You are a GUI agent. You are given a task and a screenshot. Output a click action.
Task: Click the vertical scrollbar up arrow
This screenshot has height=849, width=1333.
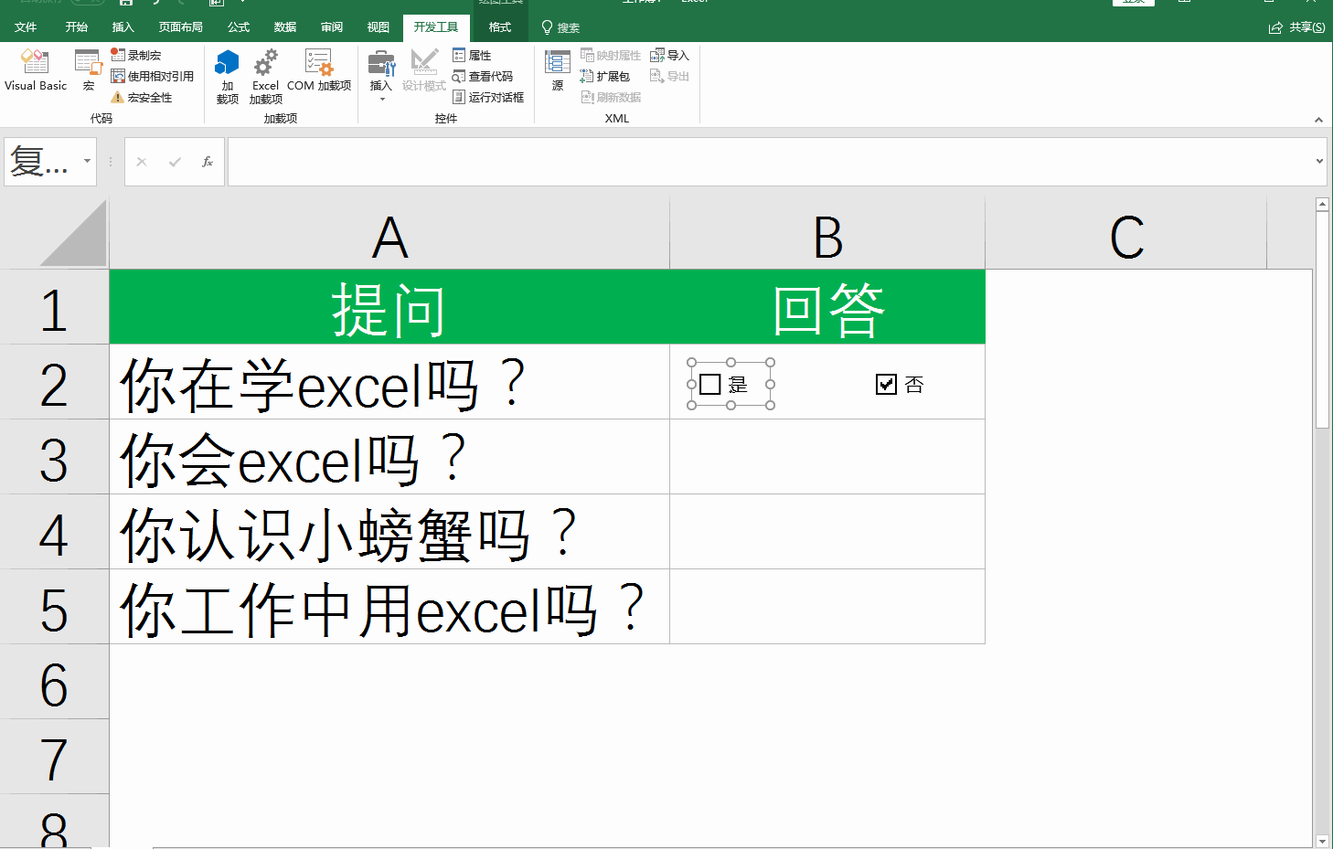[x=1322, y=205]
